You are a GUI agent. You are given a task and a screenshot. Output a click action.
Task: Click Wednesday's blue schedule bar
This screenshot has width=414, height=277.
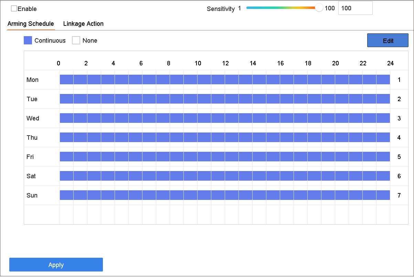tap(225, 118)
